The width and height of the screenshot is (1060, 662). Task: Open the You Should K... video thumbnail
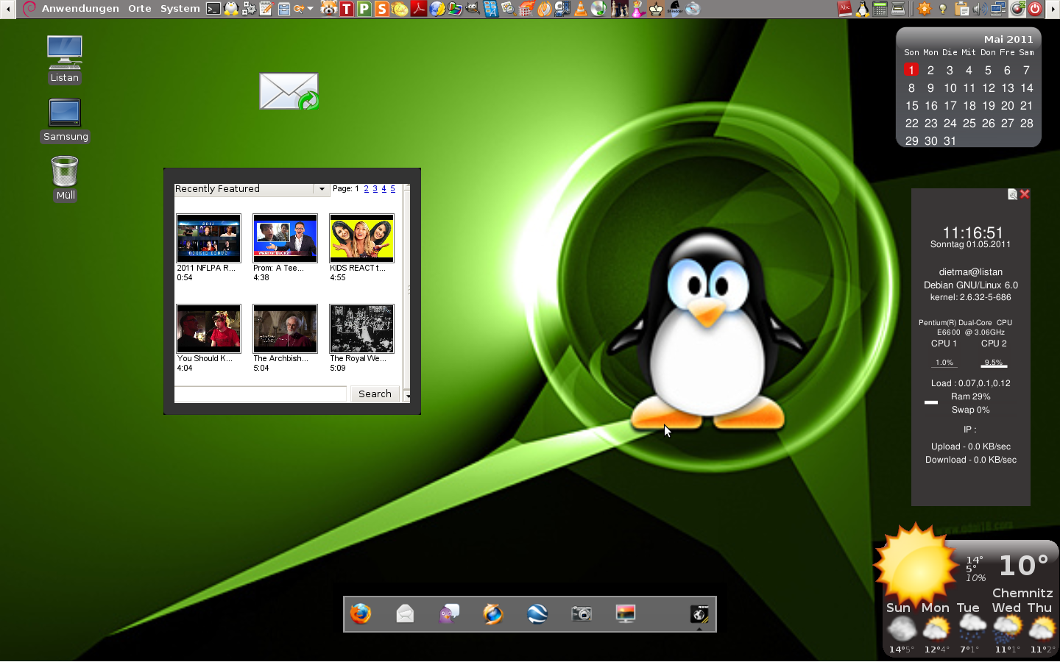pos(208,329)
